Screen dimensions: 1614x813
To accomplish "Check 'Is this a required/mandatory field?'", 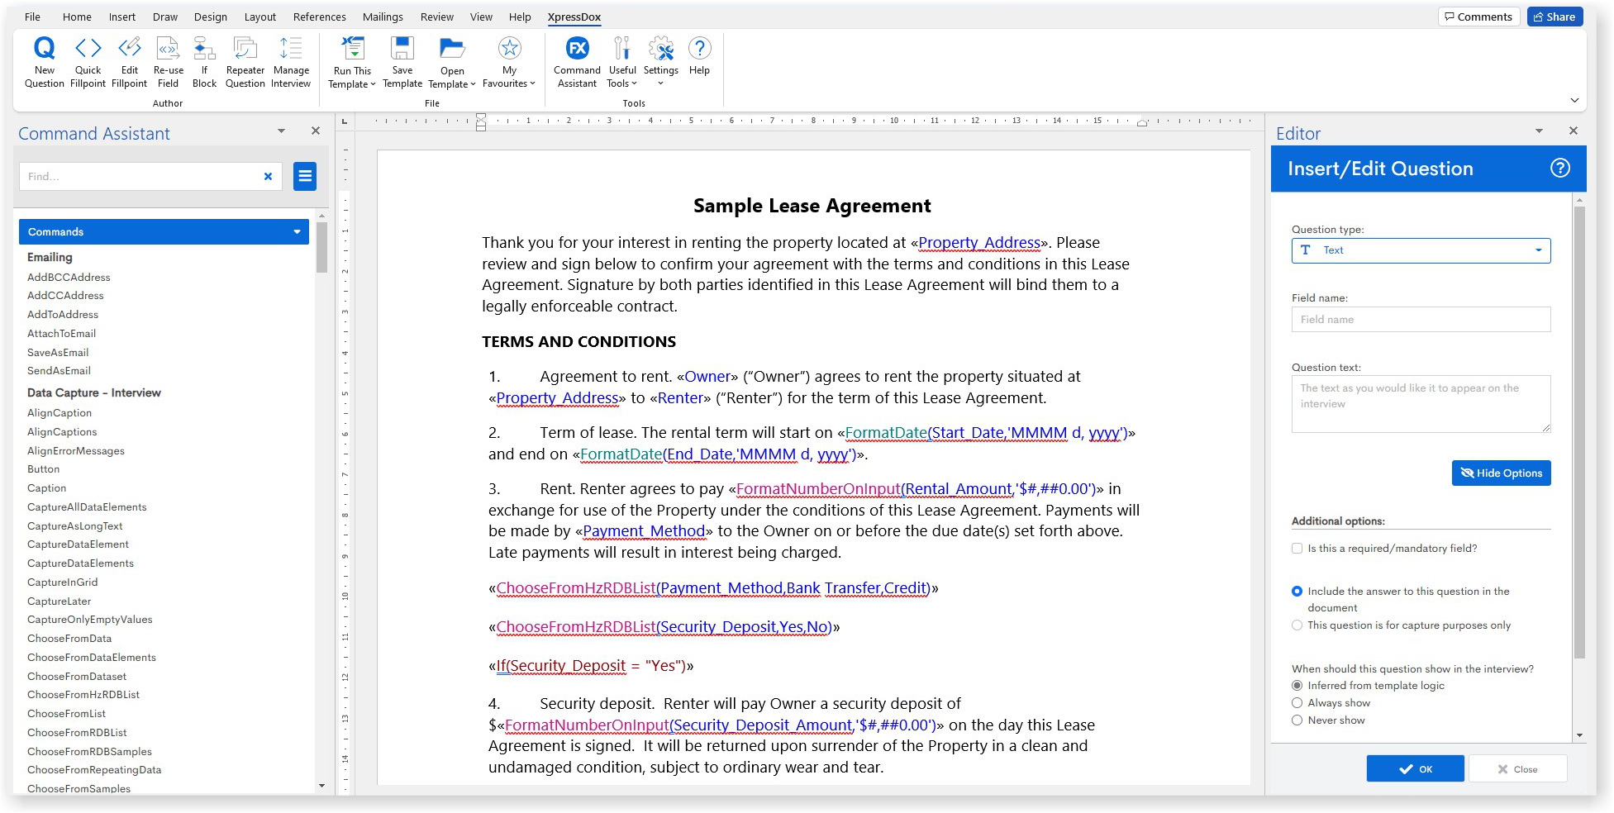I will point(1297,549).
